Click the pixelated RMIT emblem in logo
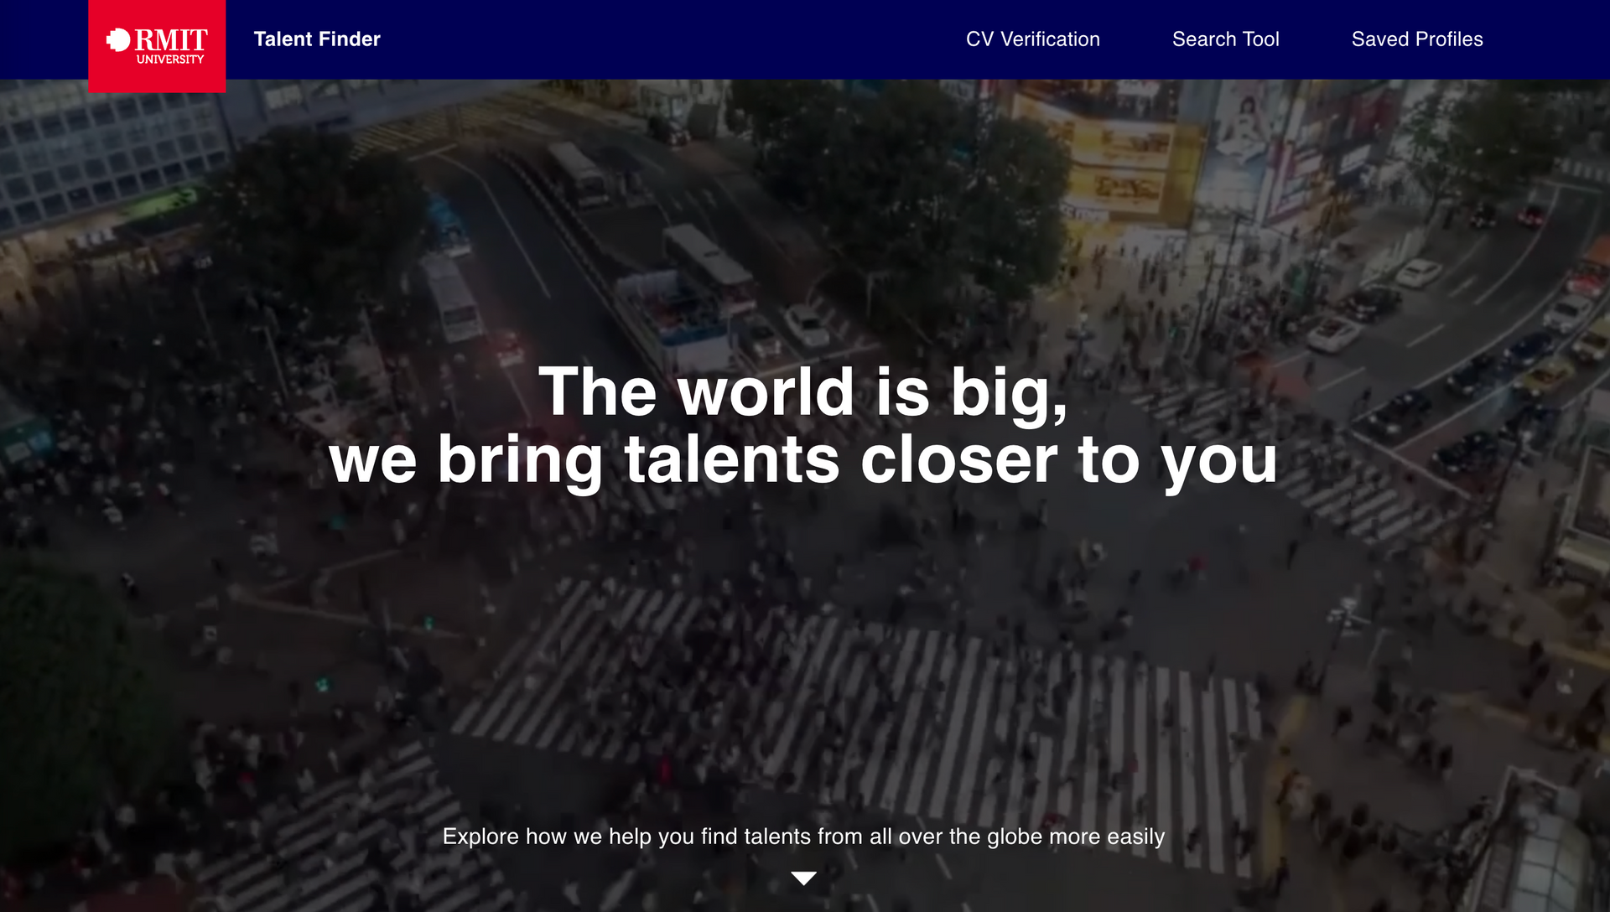1610x912 pixels. [118, 39]
